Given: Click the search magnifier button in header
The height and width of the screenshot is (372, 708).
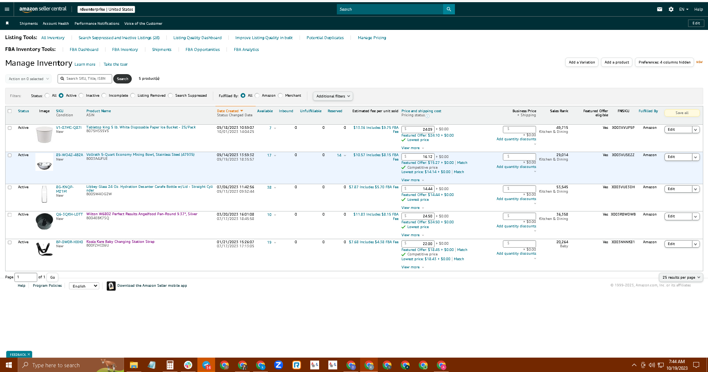Looking at the screenshot, I should (449, 9).
